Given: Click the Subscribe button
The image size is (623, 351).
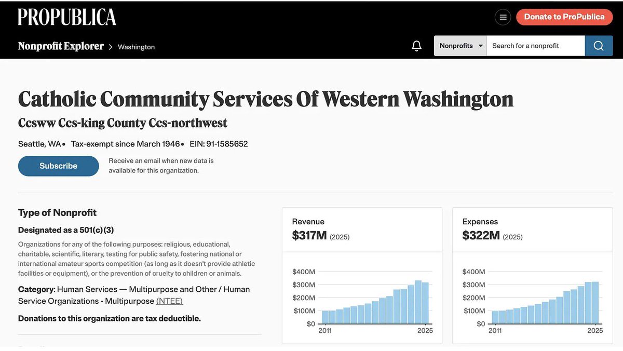Looking at the screenshot, I should [59, 166].
